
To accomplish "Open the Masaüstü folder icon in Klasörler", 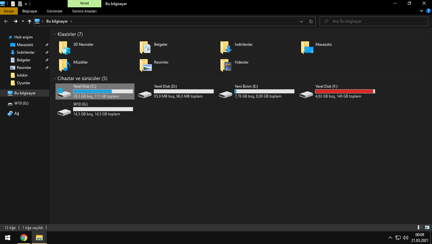I will (307, 48).
